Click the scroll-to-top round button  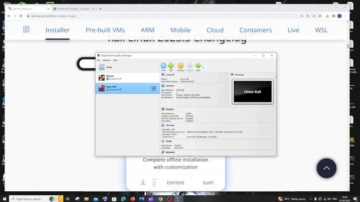(x=326, y=168)
